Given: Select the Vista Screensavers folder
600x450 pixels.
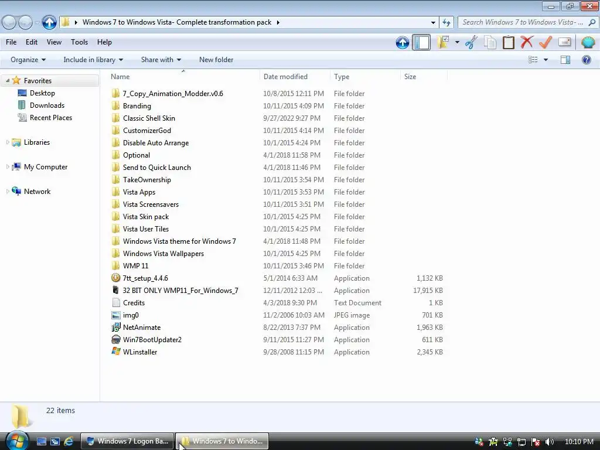Looking at the screenshot, I should click(151, 204).
